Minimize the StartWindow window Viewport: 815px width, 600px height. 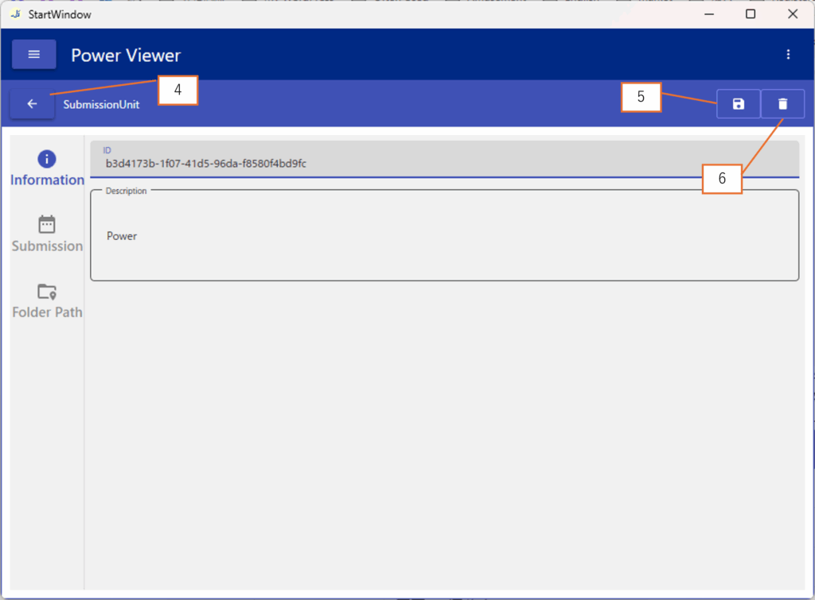pyautogui.click(x=708, y=14)
